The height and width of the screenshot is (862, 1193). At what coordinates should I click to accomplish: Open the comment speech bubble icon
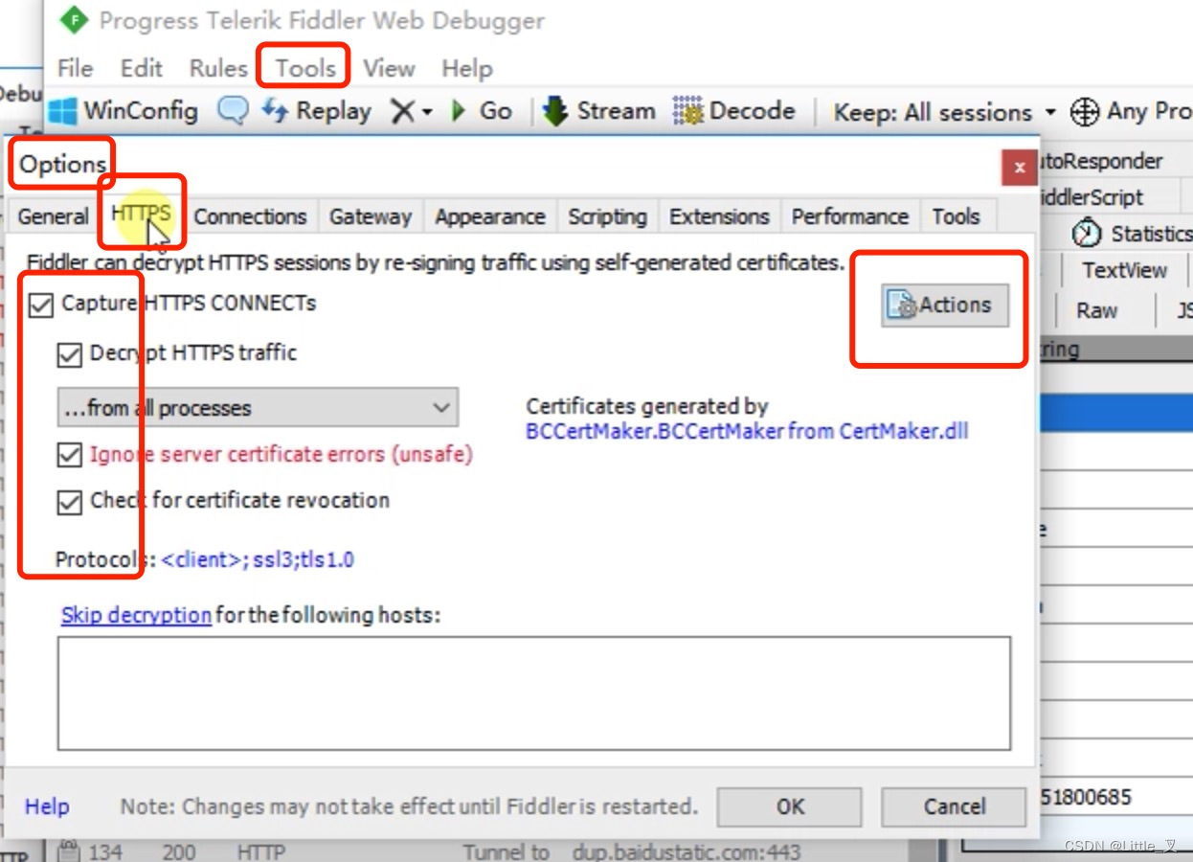pyautogui.click(x=233, y=111)
